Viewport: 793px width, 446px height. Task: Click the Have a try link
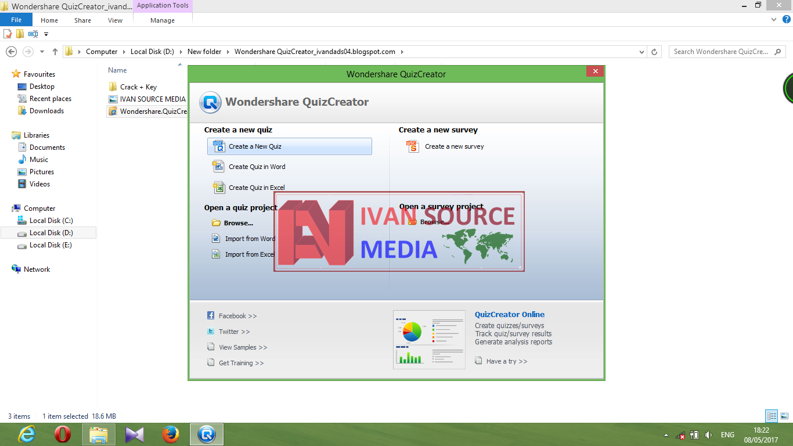[x=506, y=361]
